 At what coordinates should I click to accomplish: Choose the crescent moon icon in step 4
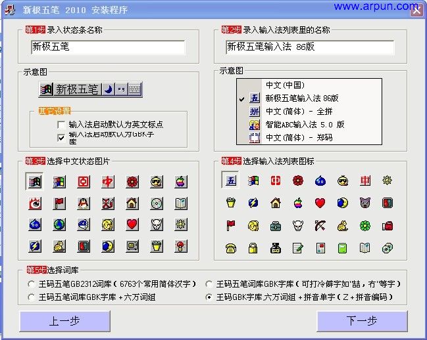click(343, 203)
